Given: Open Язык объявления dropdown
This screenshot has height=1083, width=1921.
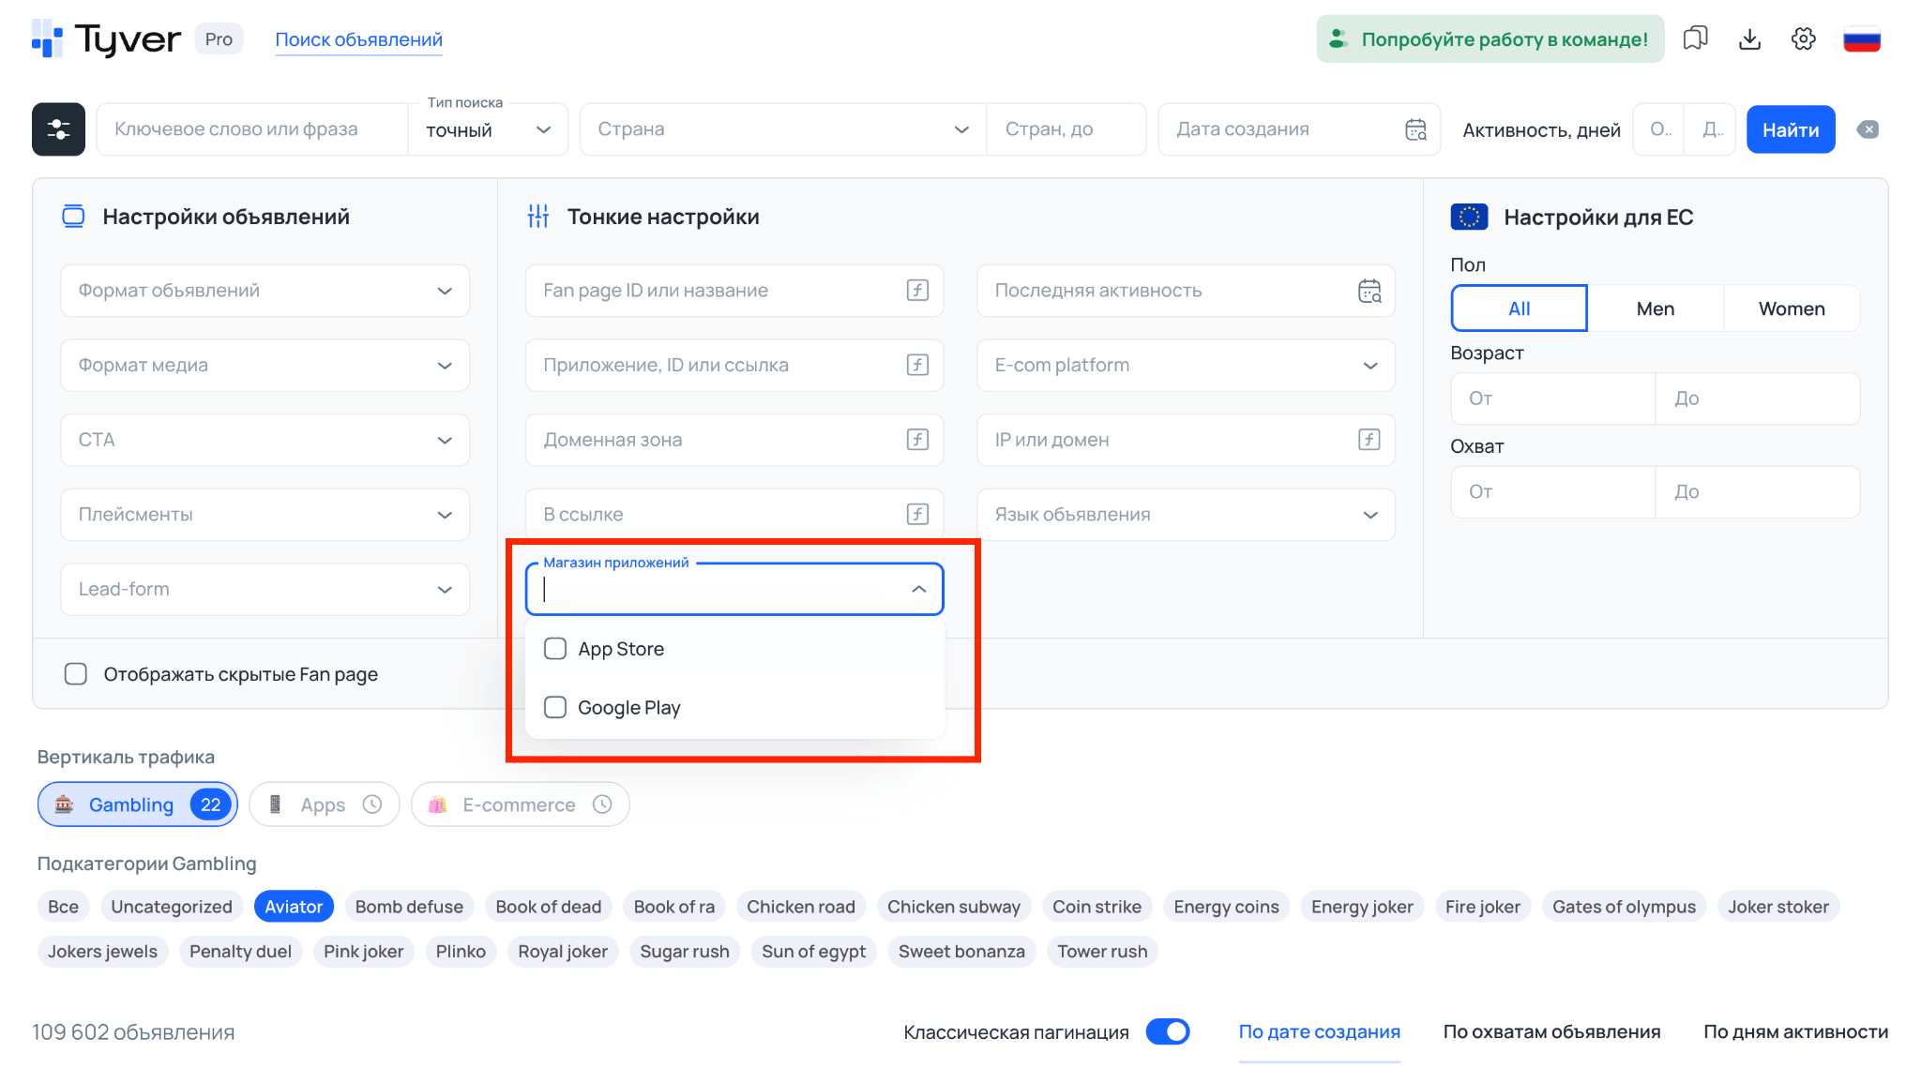Looking at the screenshot, I should coord(1186,514).
